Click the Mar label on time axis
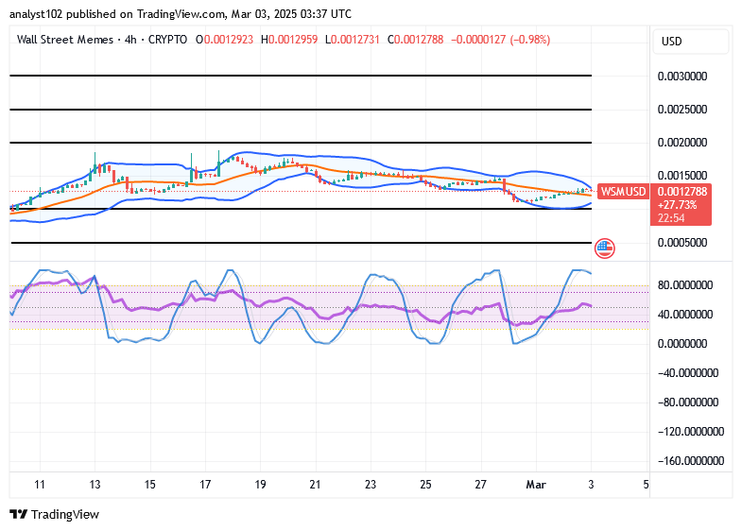Viewport: 742px width, 531px height. pos(536,485)
